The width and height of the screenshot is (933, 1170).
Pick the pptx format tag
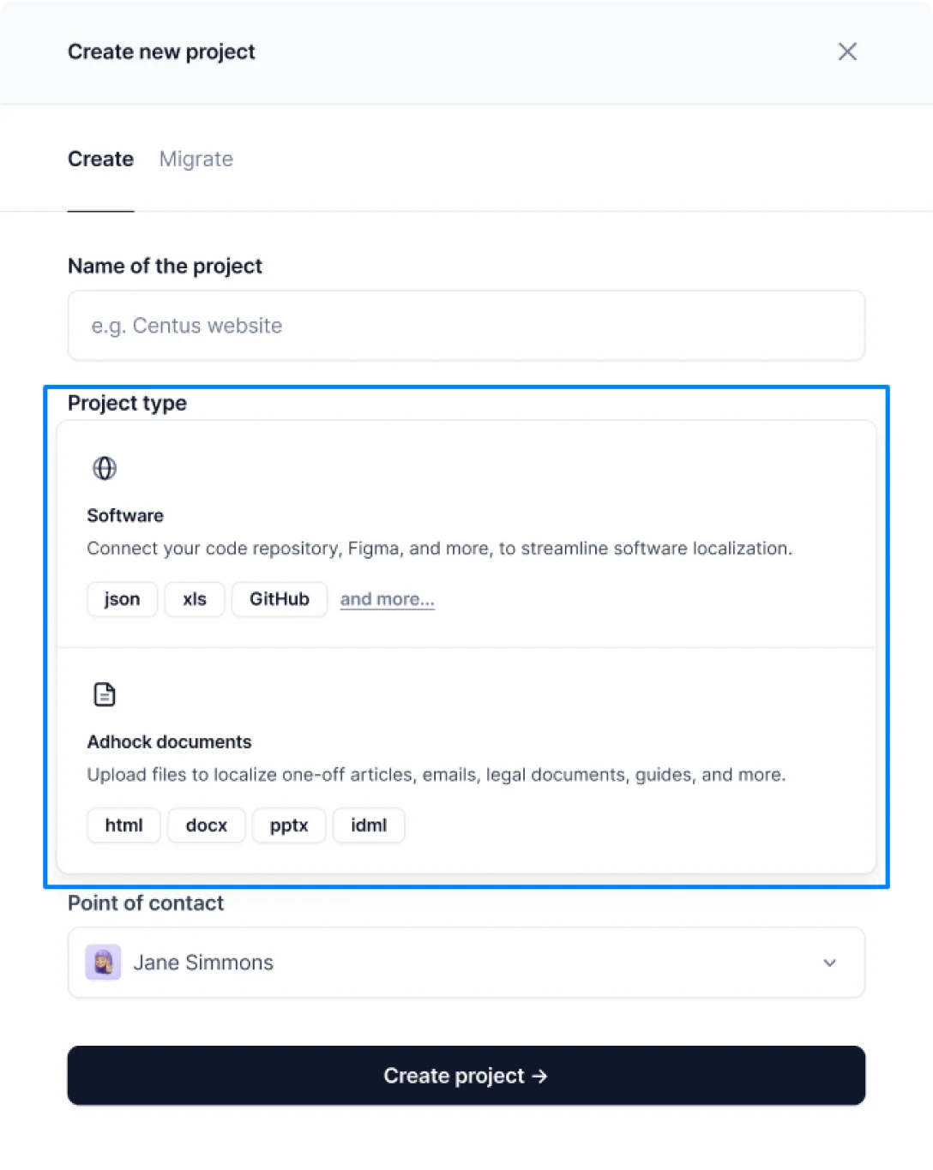pyautogui.click(x=289, y=825)
